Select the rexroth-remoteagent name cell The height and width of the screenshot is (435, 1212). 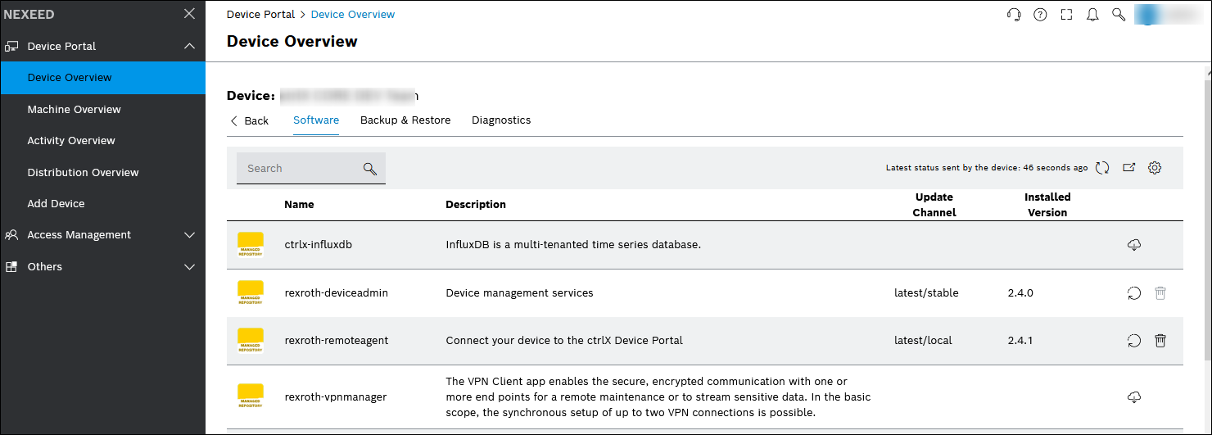point(337,341)
